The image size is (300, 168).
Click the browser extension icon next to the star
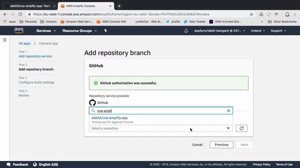(x=261, y=14)
